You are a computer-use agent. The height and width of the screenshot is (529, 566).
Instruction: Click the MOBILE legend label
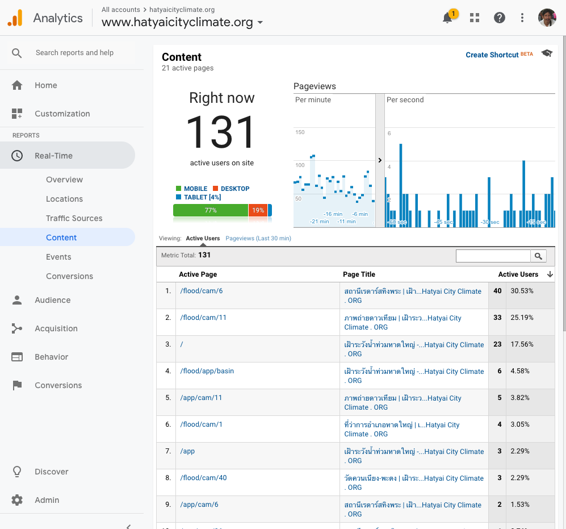[x=196, y=189]
